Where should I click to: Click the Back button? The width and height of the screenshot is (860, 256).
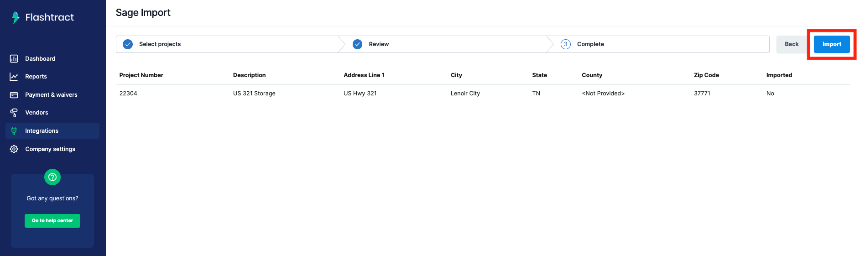792,44
